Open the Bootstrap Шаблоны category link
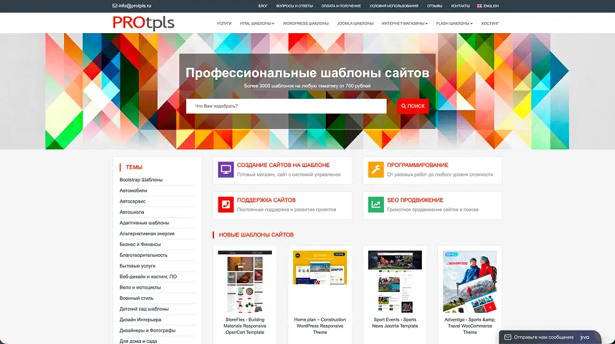 tap(141, 180)
